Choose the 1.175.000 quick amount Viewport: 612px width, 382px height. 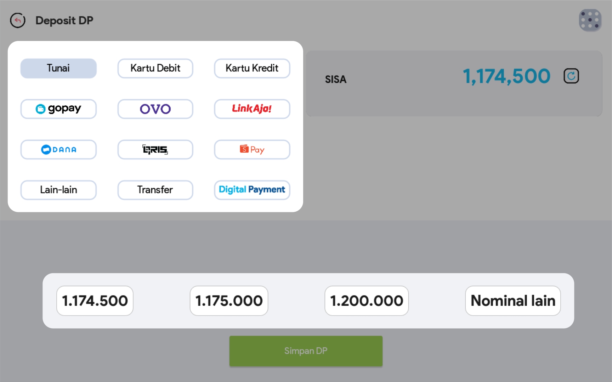[229, 301]
